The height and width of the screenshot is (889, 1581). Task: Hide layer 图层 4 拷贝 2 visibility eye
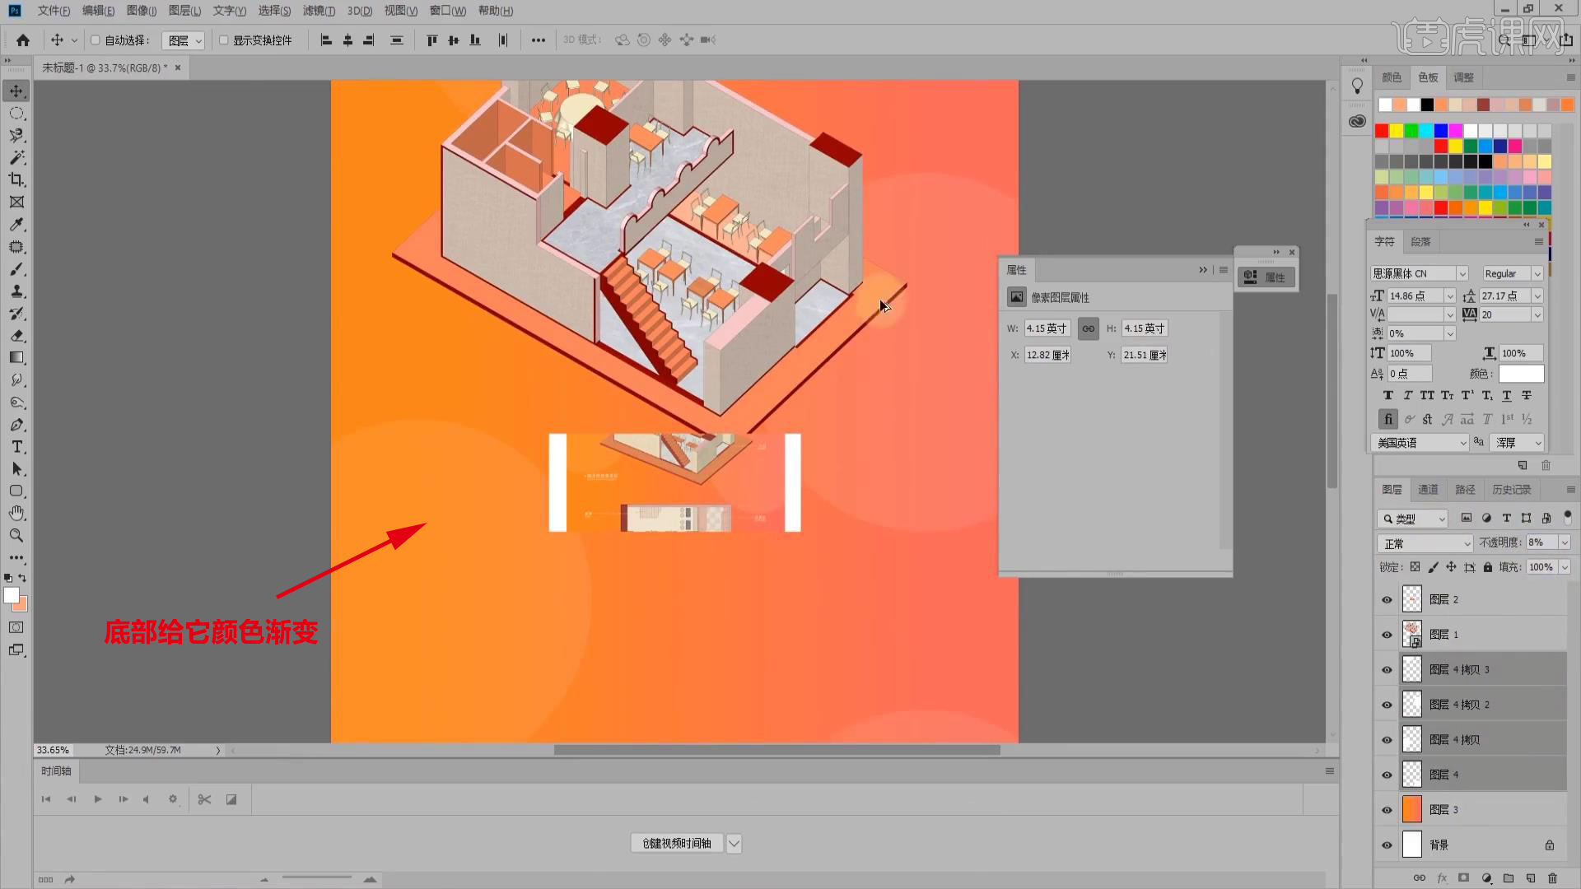[x=1387, y=705]
